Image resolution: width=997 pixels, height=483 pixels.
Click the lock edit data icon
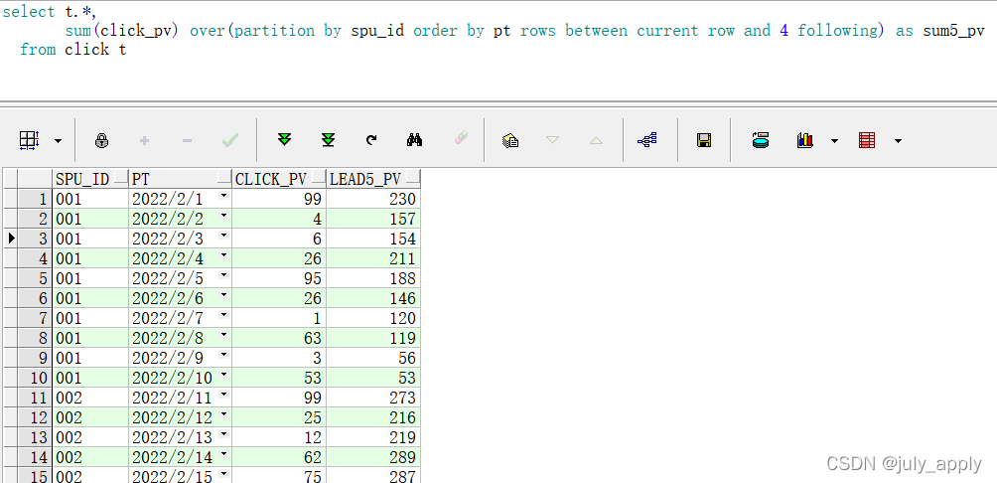tap(101, 141)
